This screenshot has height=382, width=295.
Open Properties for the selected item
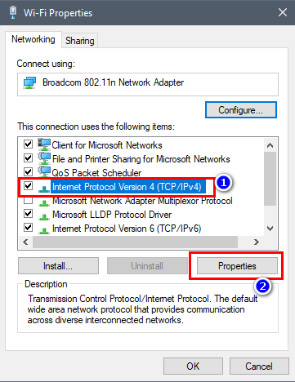point(237,266)
